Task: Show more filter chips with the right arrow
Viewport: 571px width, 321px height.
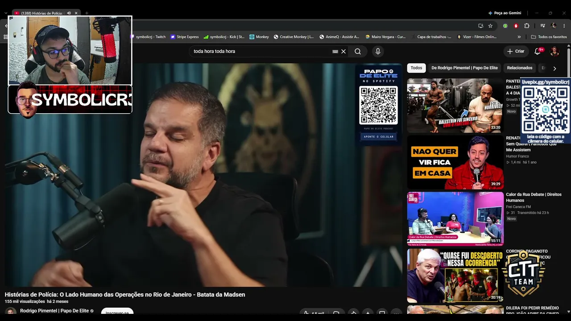Action: [x=554, y=68]
